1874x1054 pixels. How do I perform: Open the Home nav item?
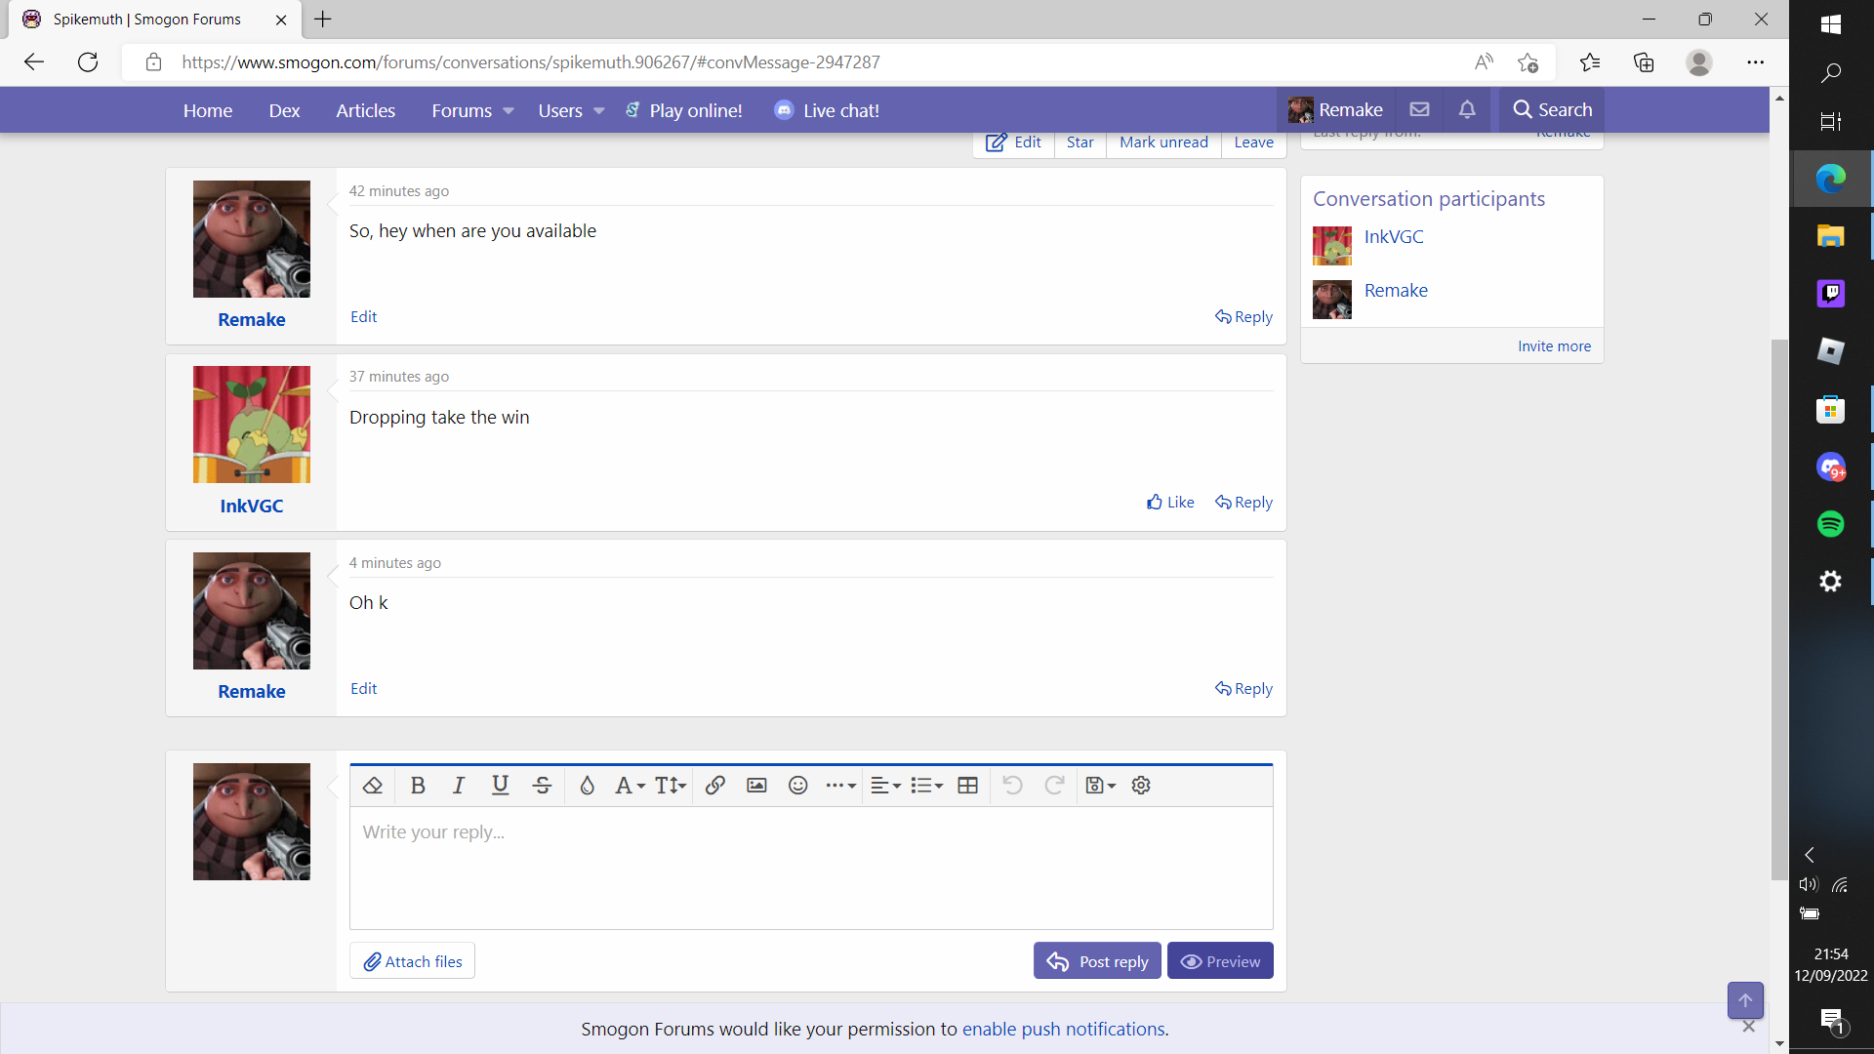click(x=208, y=110)
